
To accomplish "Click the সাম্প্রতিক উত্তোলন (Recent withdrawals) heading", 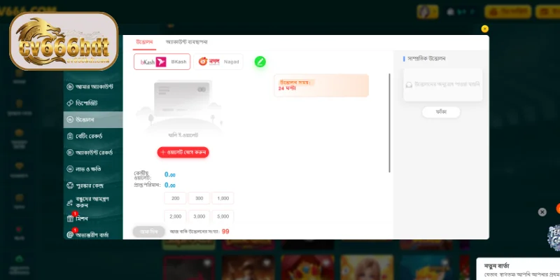I will (x=426, y=59).
